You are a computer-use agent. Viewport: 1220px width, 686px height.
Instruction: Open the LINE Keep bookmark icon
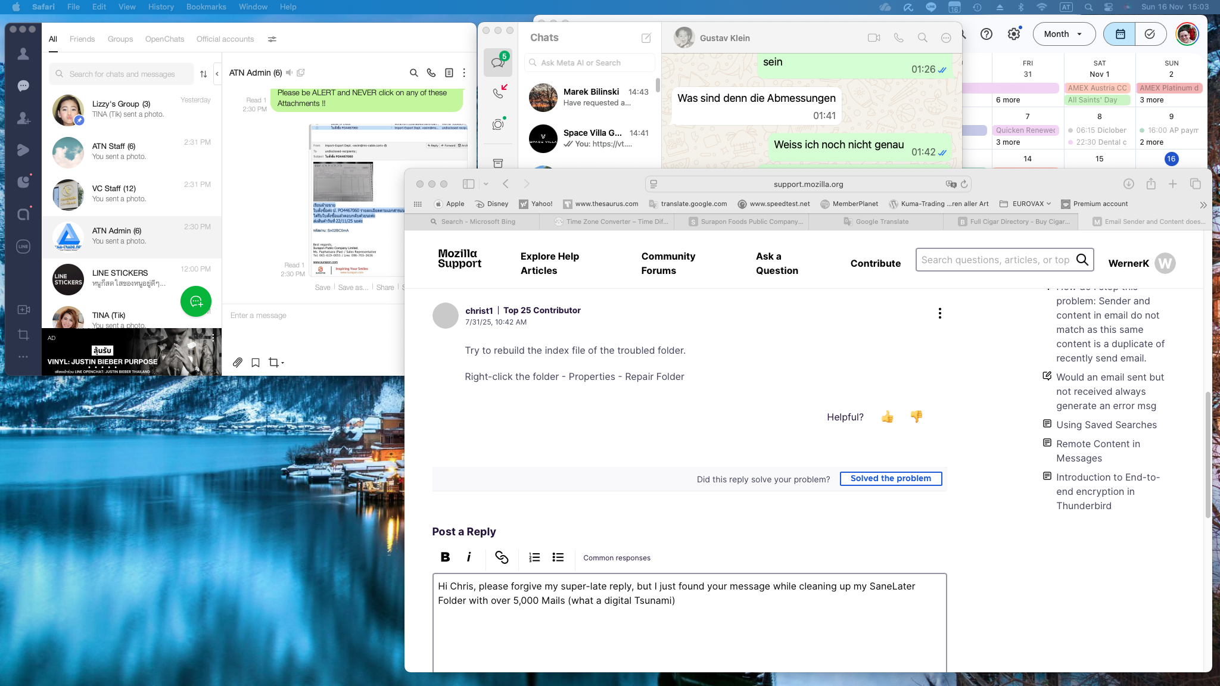click(x=256, y=362)
